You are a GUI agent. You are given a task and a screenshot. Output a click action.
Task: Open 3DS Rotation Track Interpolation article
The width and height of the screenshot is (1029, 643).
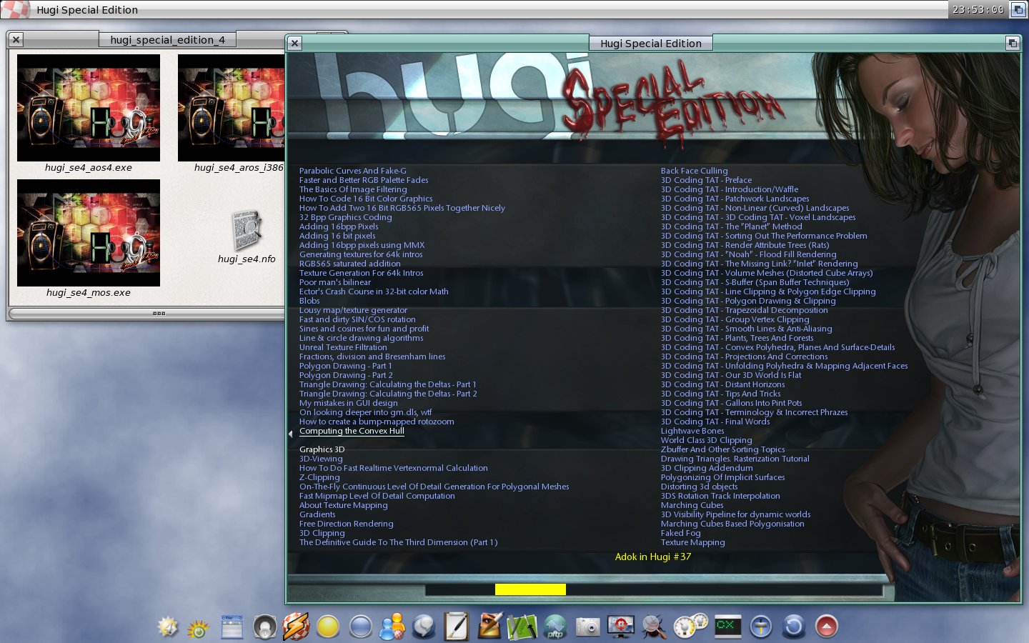click(x=720, y=496)
